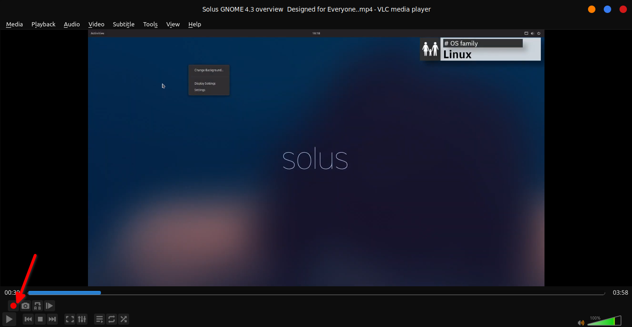Mute audio via the speaker icon
This screenshot has width=632, height=327.
[581, 322]
